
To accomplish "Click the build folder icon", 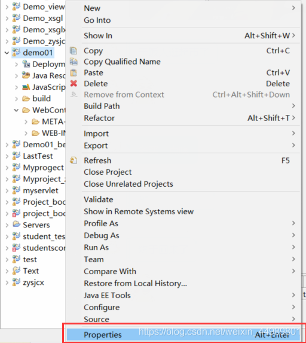I will click(26, 98).
